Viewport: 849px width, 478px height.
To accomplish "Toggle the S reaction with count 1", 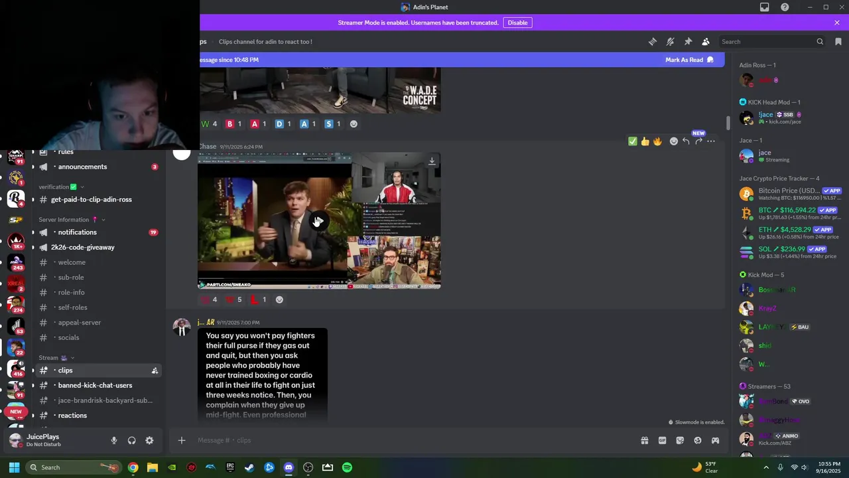I will (333, 124).
